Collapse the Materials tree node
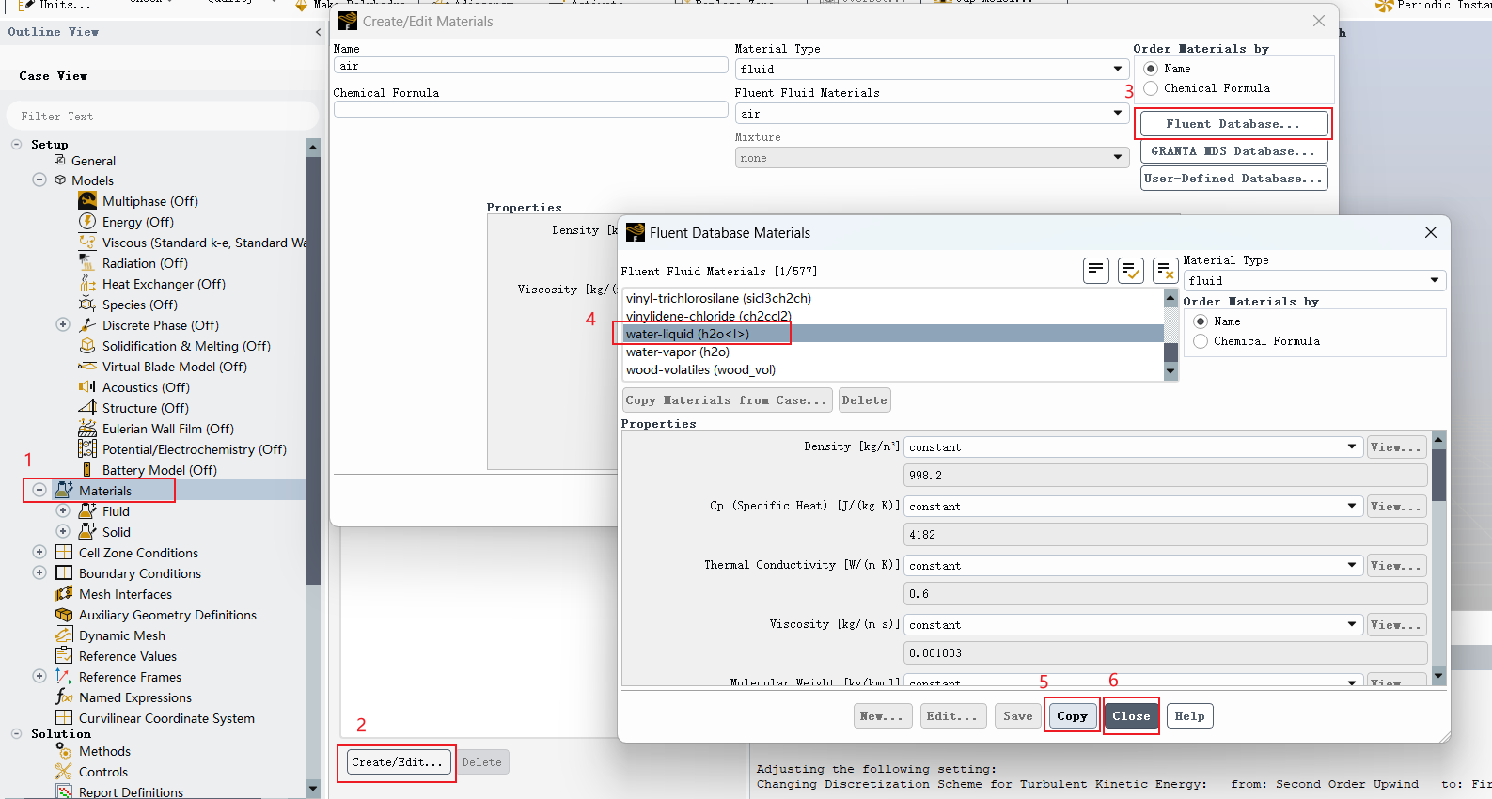Viewport: 1492px width, 799px height. (x=39, y=490)
